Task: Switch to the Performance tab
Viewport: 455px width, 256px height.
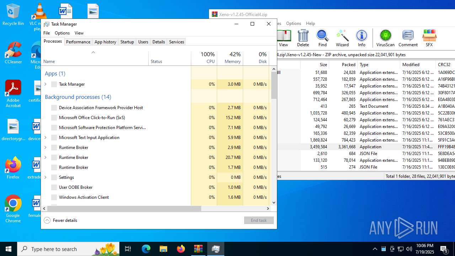Action: pyautogui.click(x=78, y=42)
